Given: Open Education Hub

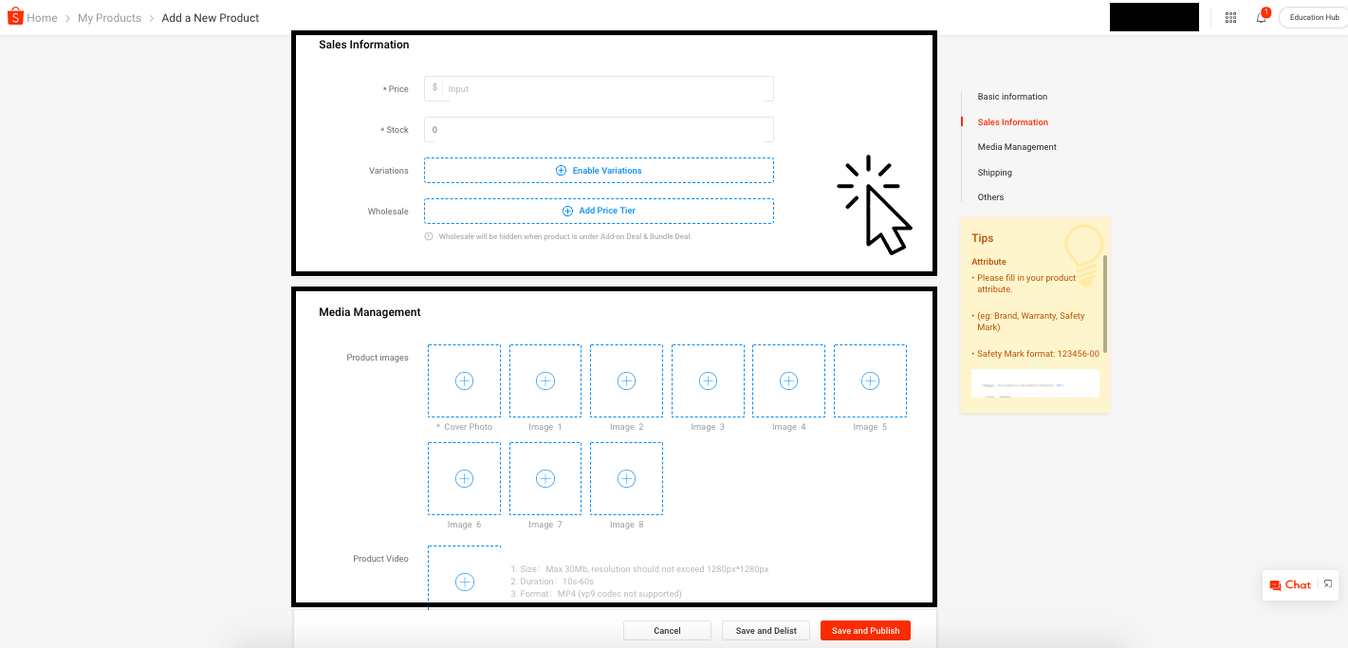Looking at the screenshot, I should tap(1313, 16).
